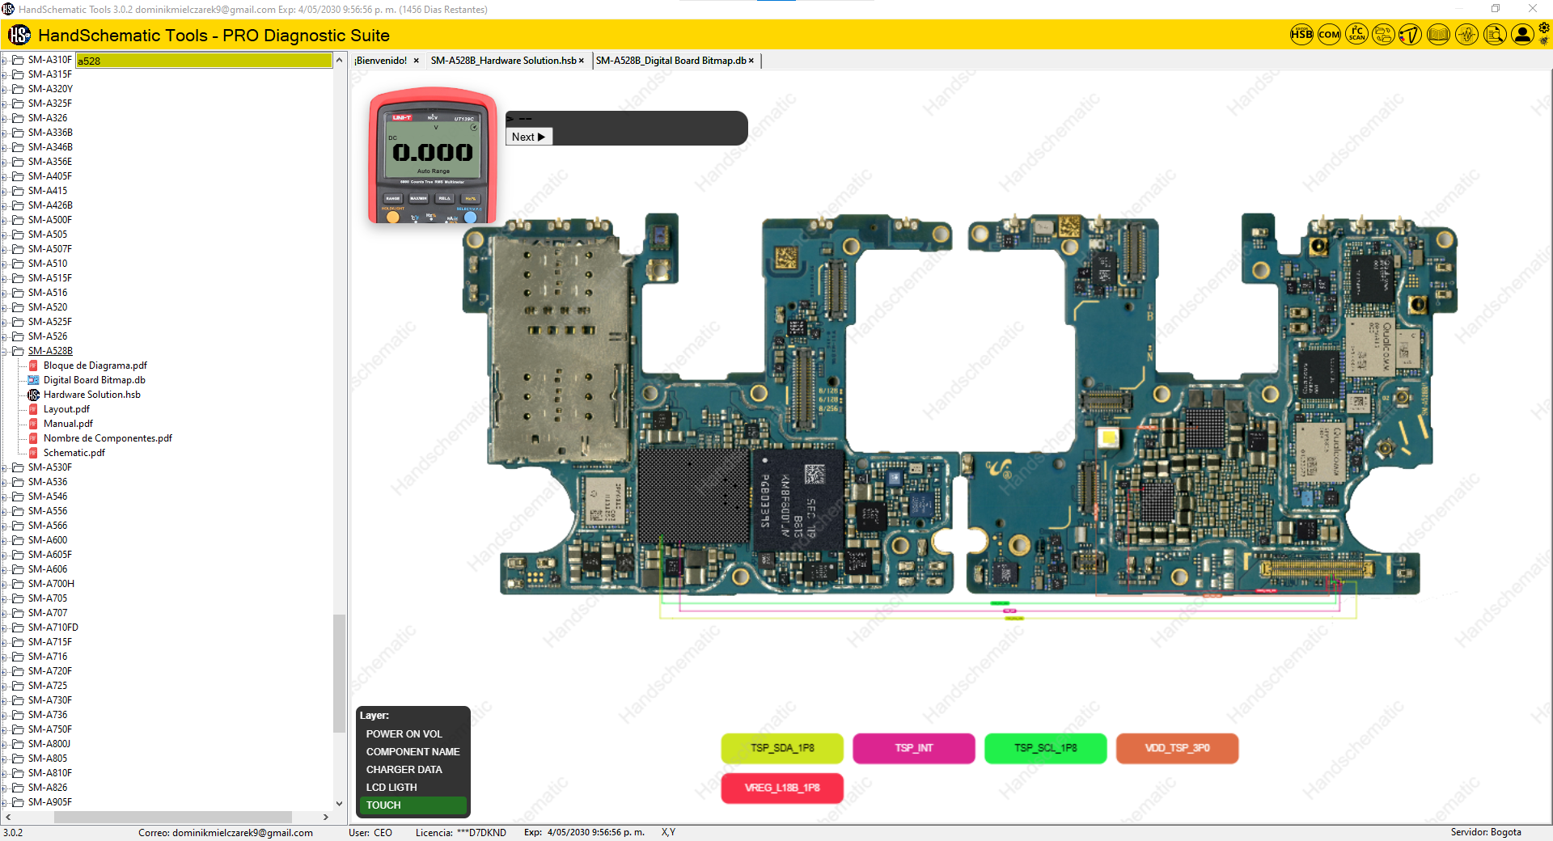
Task: Expand the SM-A426B folder
Action: [5, 205]
